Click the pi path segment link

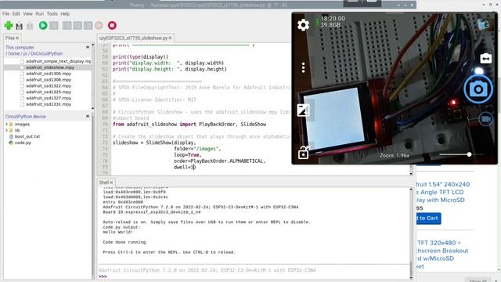[25, 54]
